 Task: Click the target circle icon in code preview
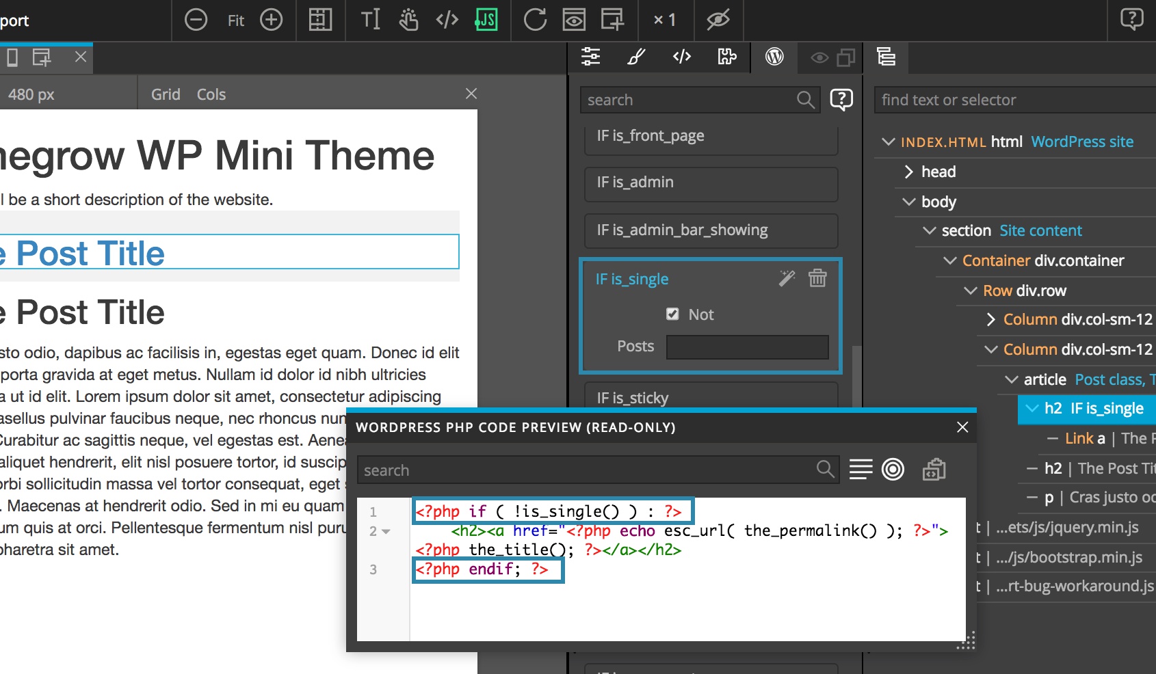[893, 469]
